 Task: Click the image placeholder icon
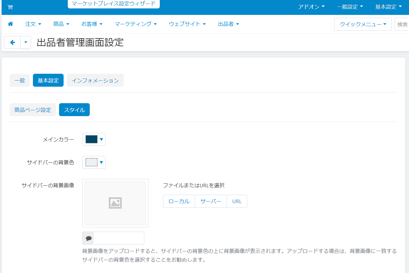tap(115, 203)
